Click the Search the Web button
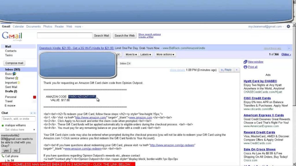 coord(124,35)
